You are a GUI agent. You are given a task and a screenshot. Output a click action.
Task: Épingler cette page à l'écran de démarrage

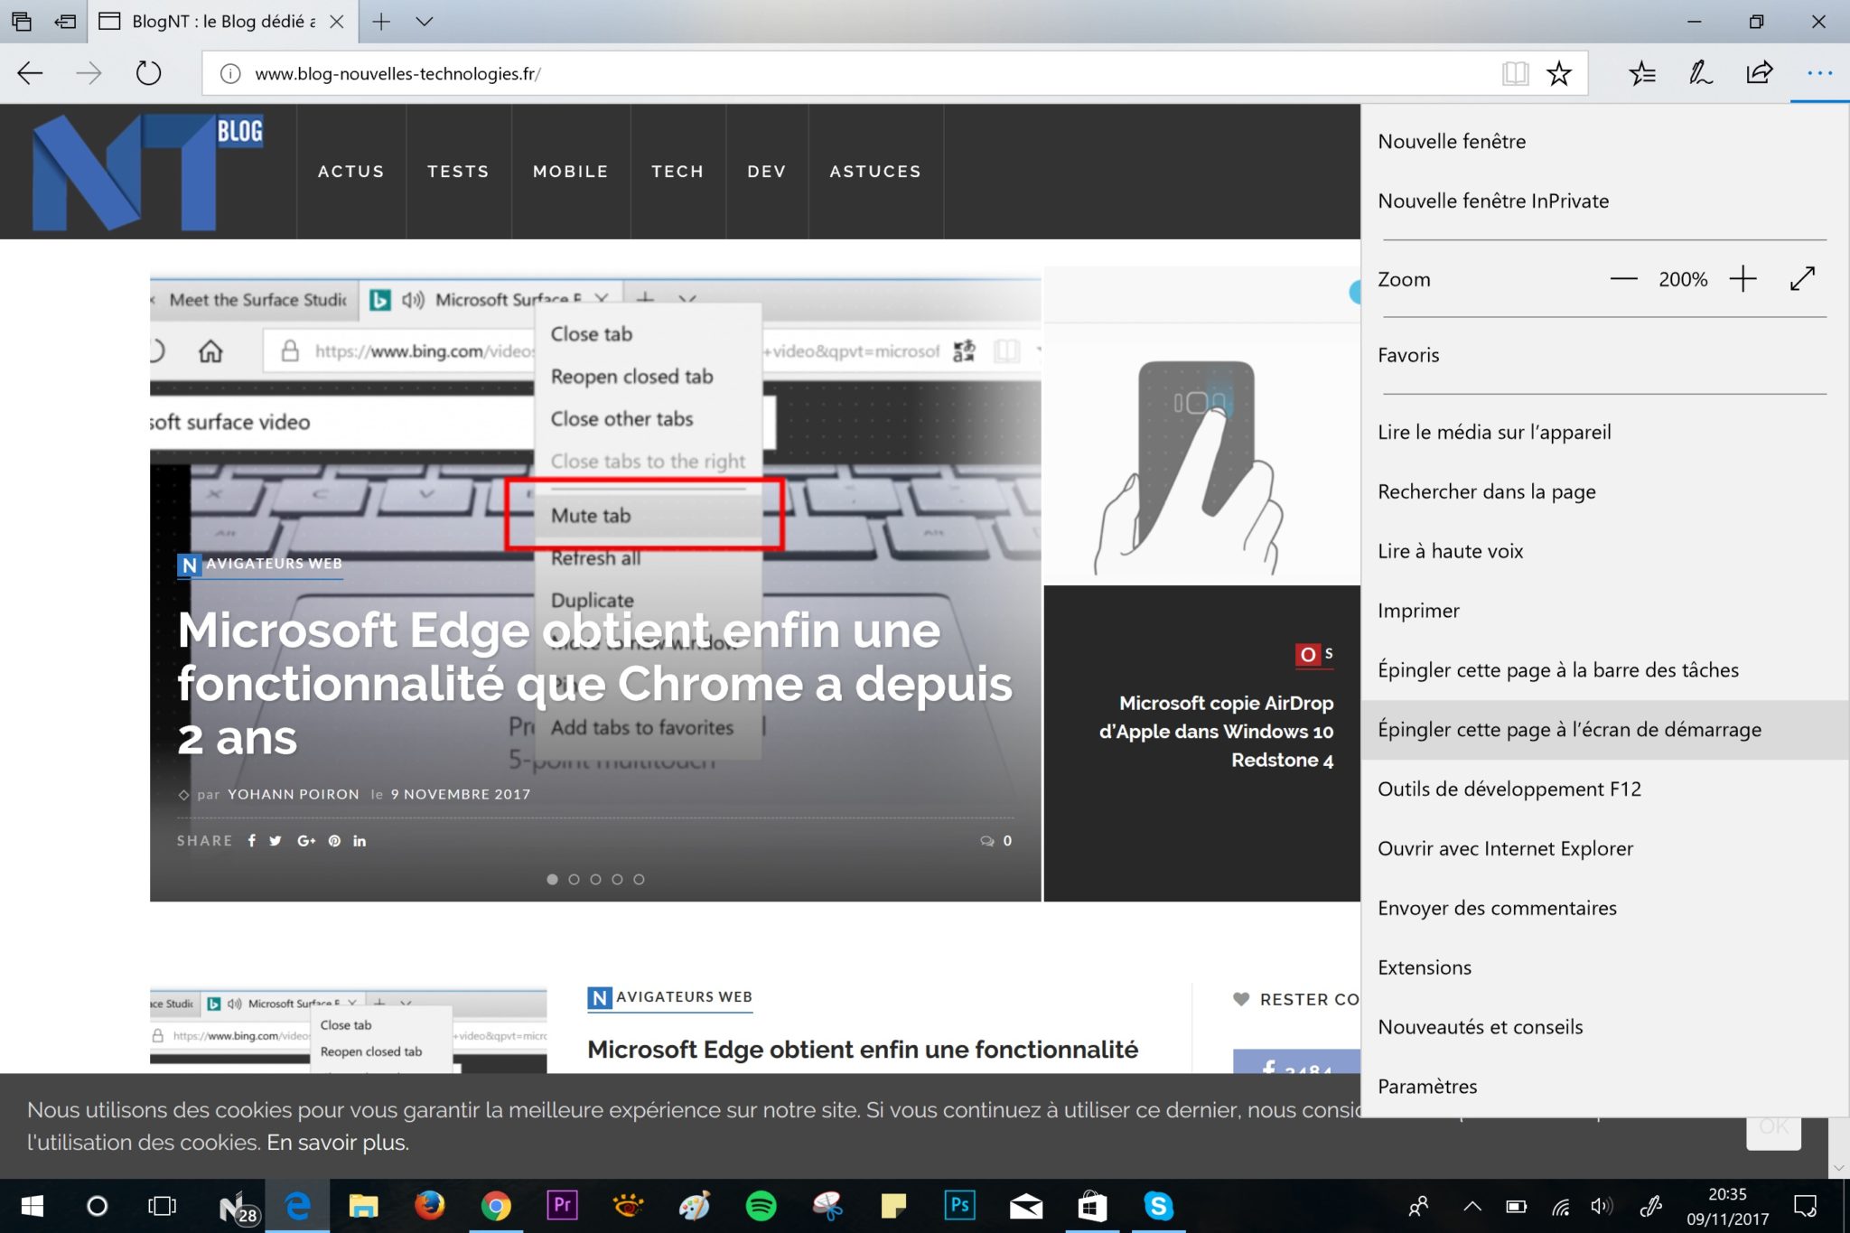(1604, 730)
